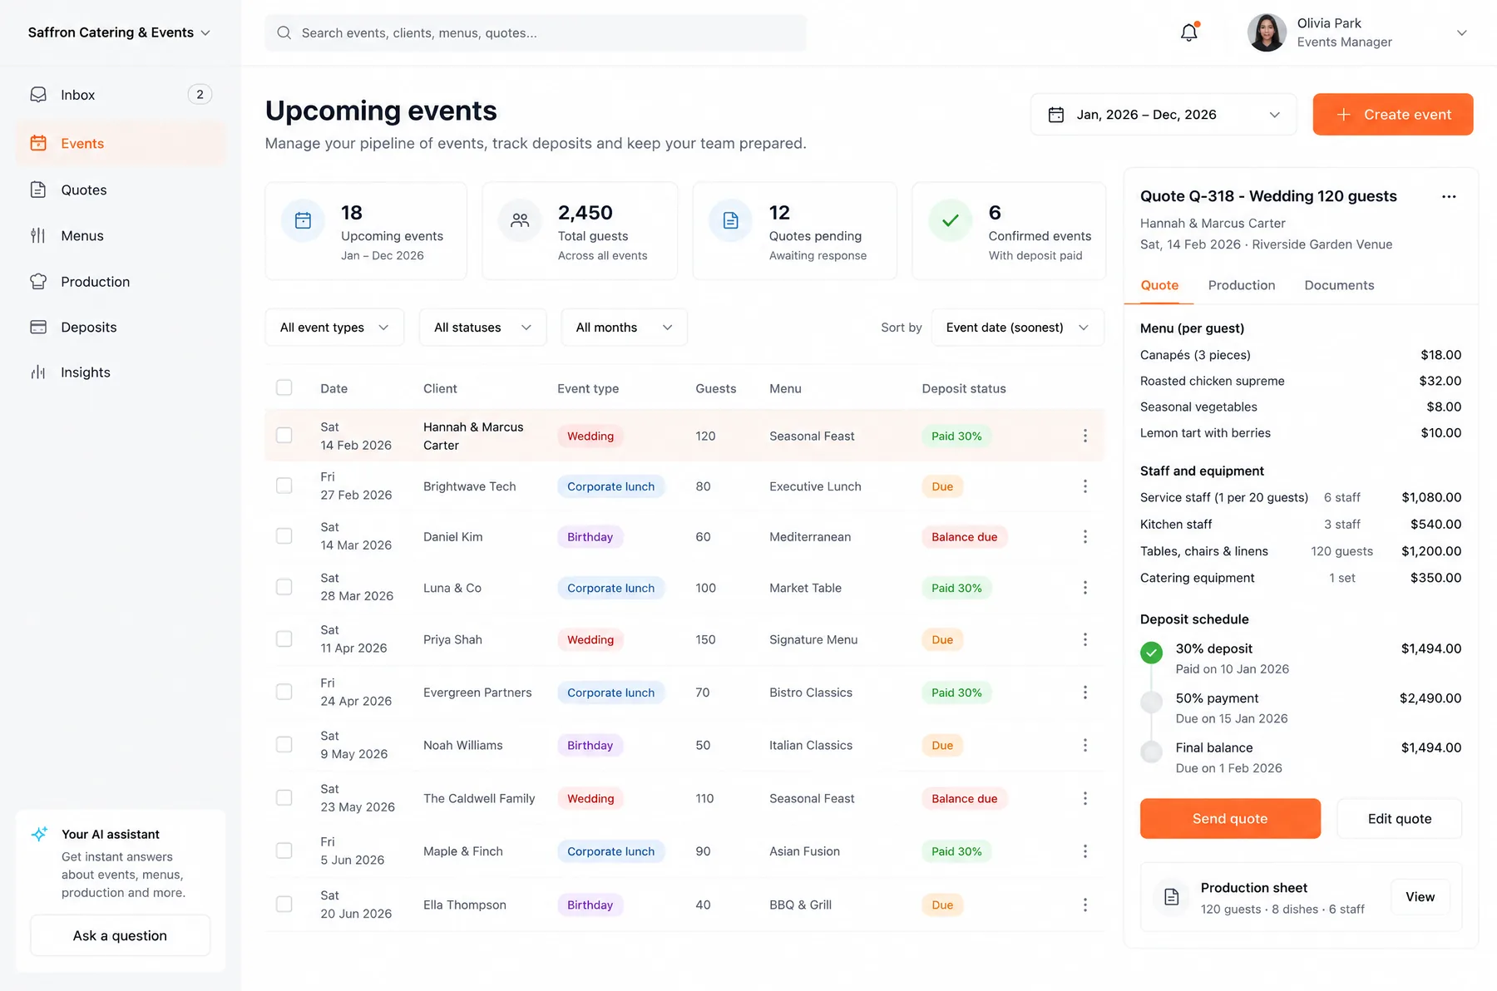The image size is (1497, 991).
Task: Click Olivia Park's profile avatar
Action: [x=1267, y=32]
